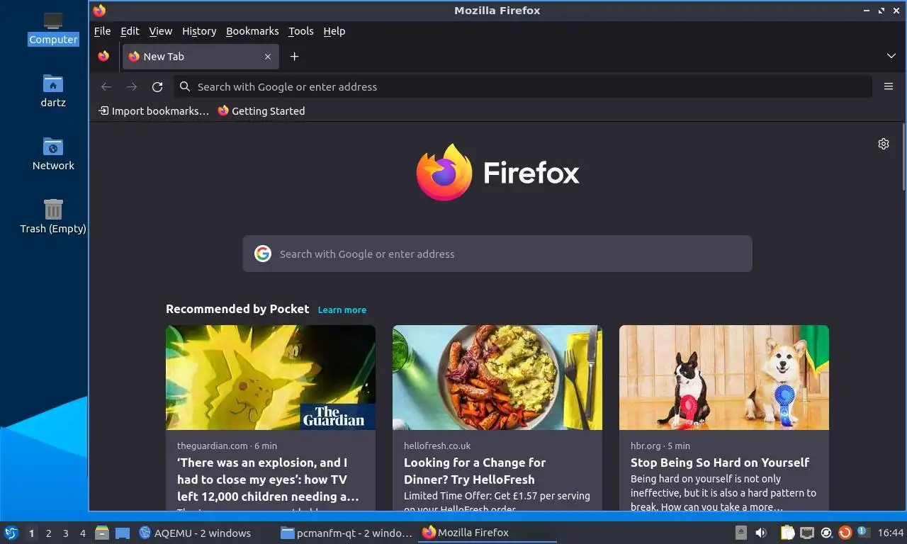The image size is (907, 544).
Task: Reload the current page
Action: click(157, 86)
